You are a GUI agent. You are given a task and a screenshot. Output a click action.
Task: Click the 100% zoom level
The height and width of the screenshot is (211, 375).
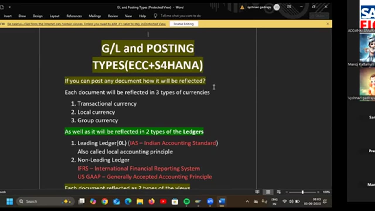pos(326,192)
